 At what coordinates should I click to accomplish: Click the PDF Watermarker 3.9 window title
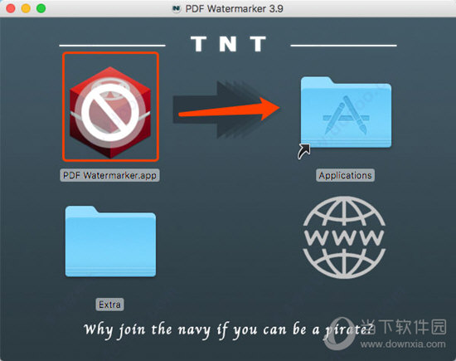[x=234, y=9]
